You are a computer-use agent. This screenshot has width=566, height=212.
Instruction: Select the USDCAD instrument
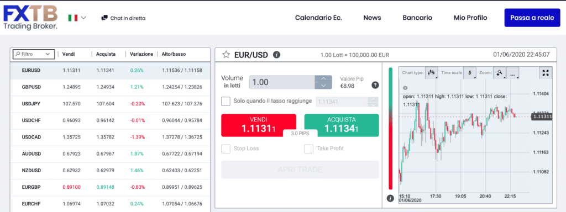(x=110, y=137)
